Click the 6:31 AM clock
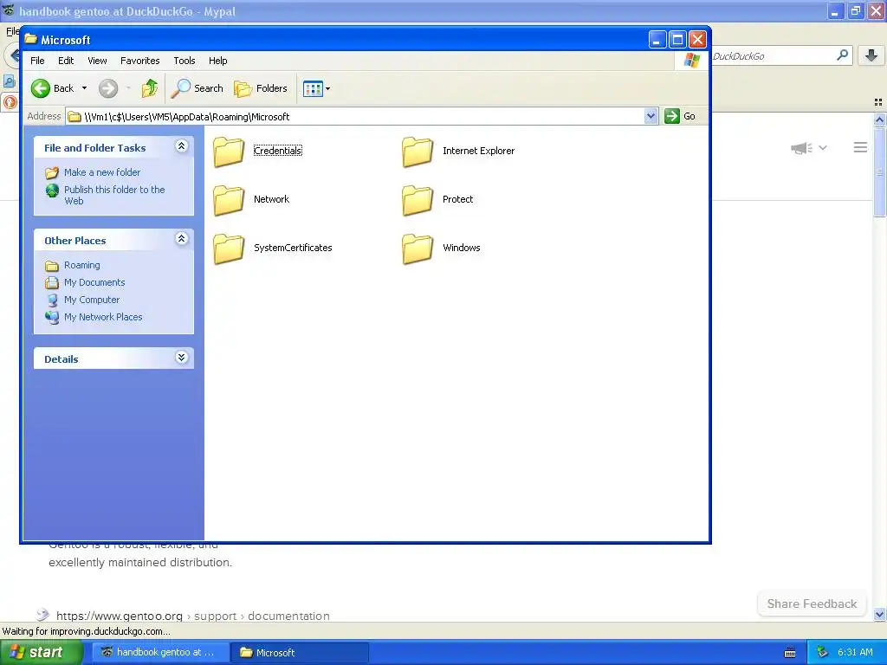The width and height of the screenshot is (887, 665). (x=855, y=653)
